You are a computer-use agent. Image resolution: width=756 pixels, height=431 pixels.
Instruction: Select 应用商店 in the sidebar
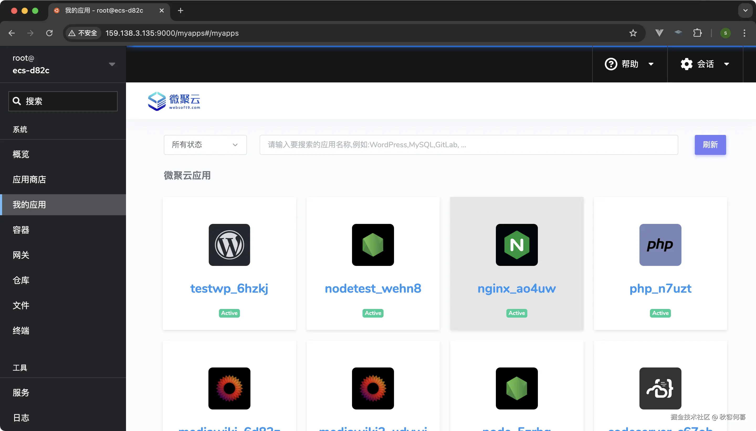tap(29, 179)
